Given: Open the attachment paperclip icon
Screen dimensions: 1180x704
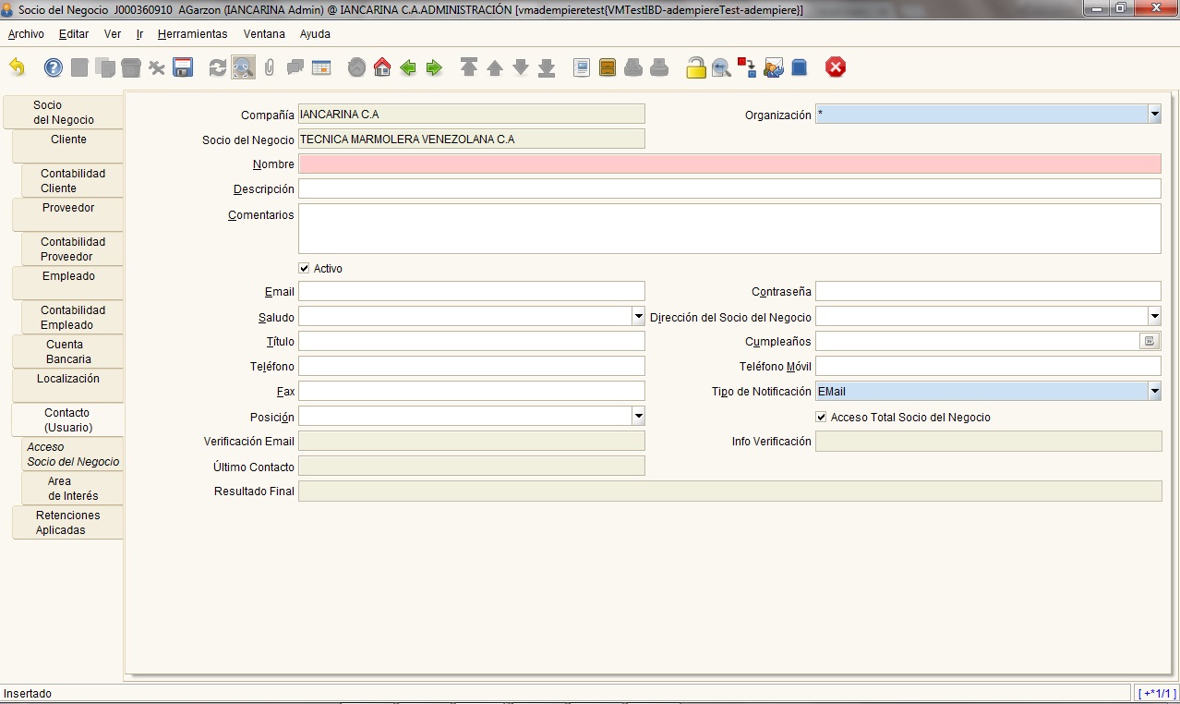Looking at the screenshot, I should tap(270, 67).
